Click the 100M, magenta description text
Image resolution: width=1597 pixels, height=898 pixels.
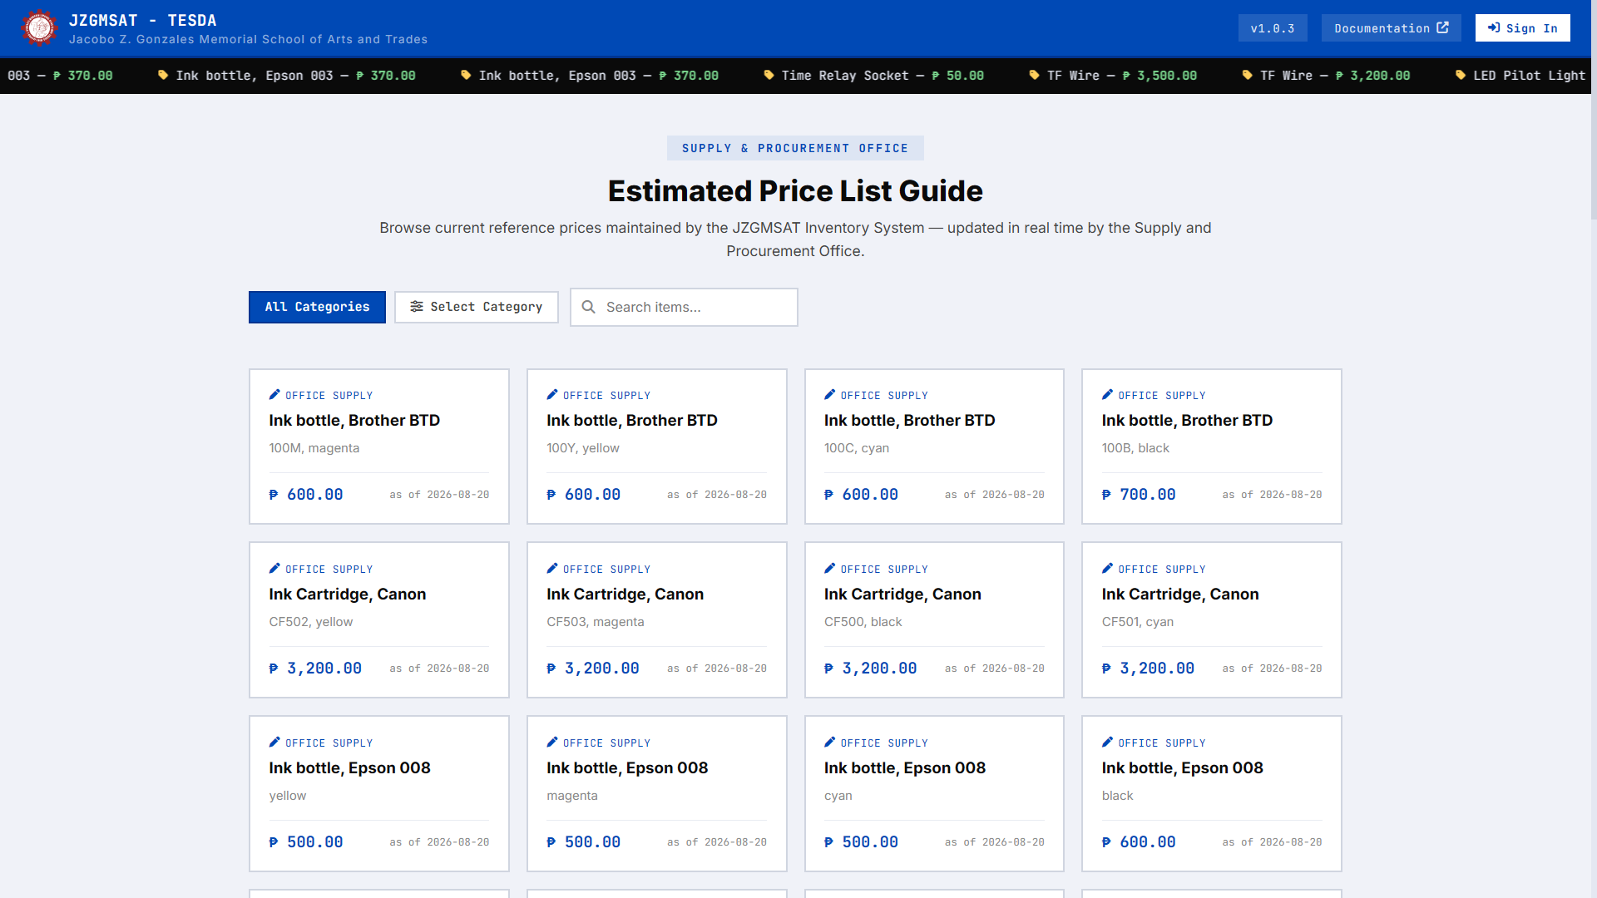click(x=314, y=448)
